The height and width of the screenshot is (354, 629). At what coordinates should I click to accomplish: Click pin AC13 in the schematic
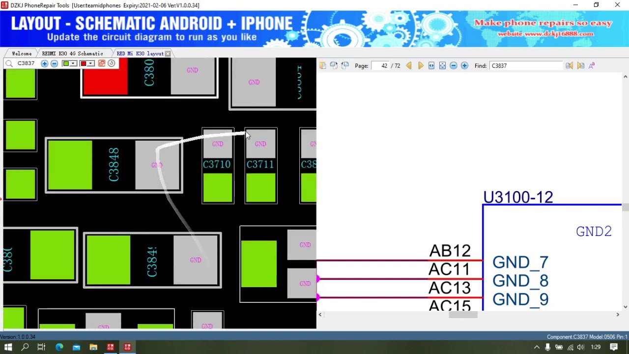coord(449,288)
